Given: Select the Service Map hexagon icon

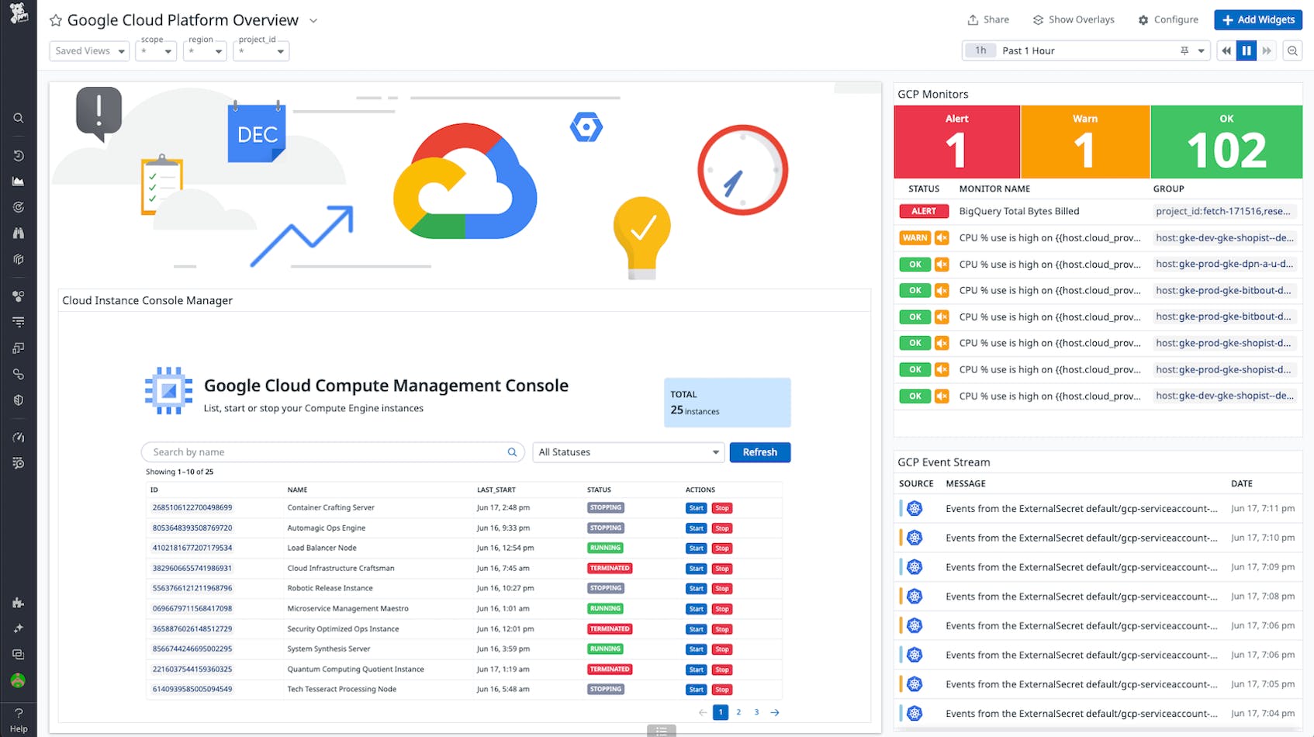Looking at the screenshot, I should [19, 296].
